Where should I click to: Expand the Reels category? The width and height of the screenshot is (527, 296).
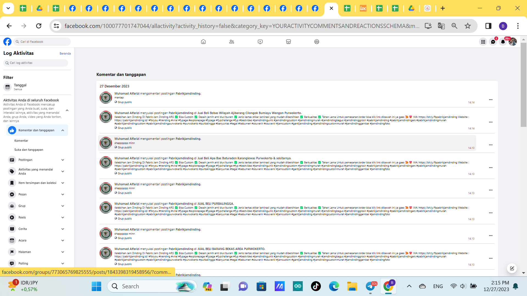[x=63, y=217]
